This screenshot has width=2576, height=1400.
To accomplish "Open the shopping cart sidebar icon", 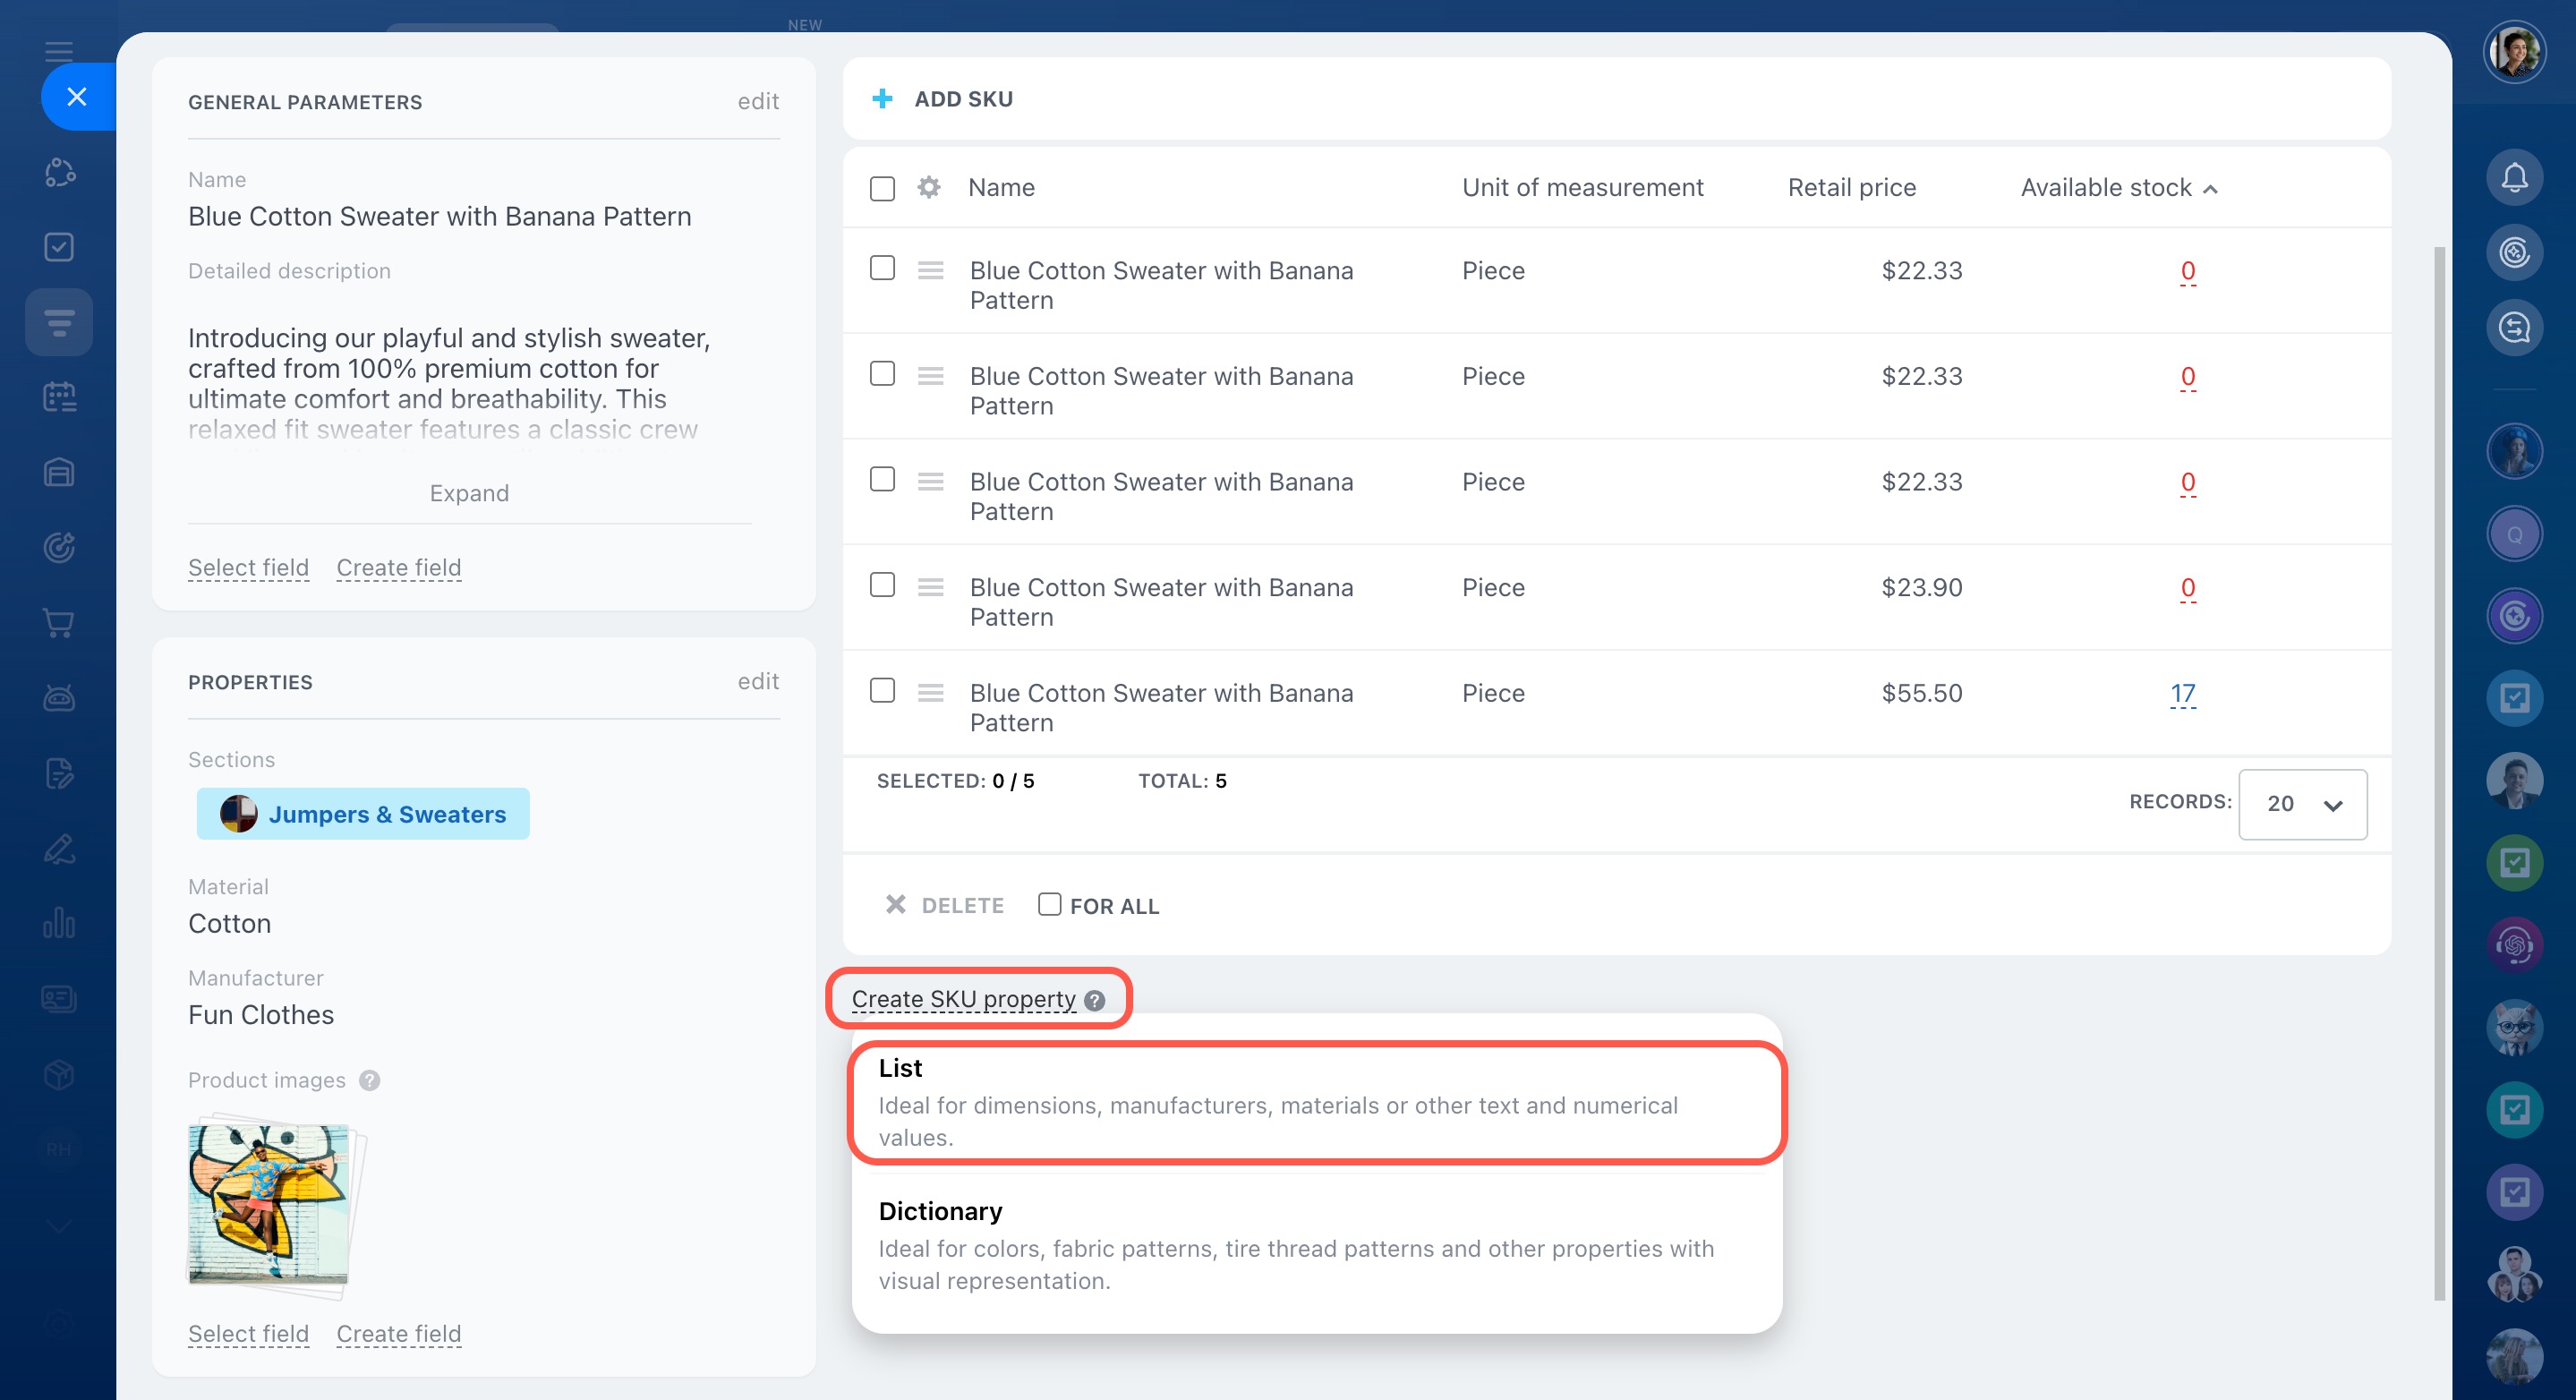I will click(59, 622).
